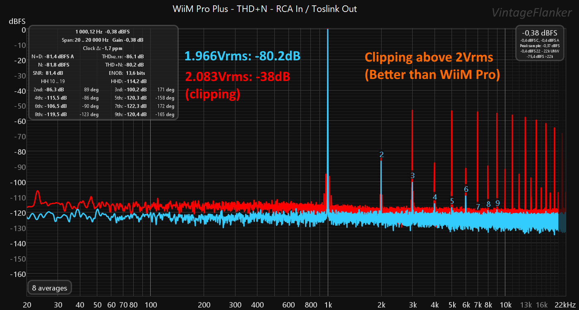Click the "-158 deg" phase value

pyautogui.click(x=165, y=98)
